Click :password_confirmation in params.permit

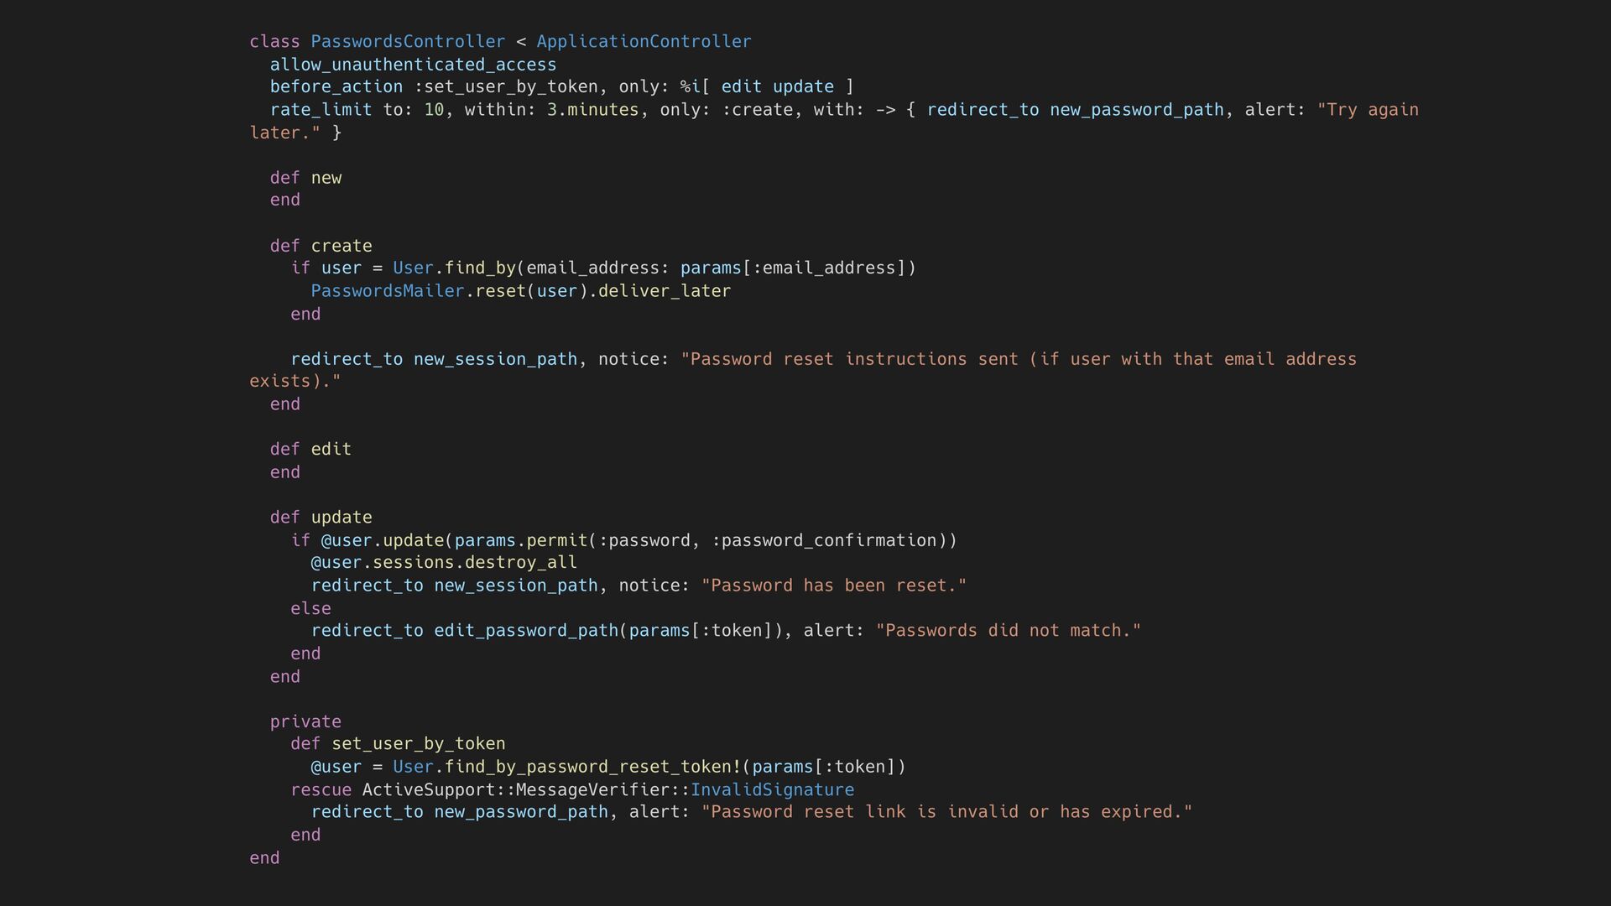pyautogui.click(x=824, y=540)
